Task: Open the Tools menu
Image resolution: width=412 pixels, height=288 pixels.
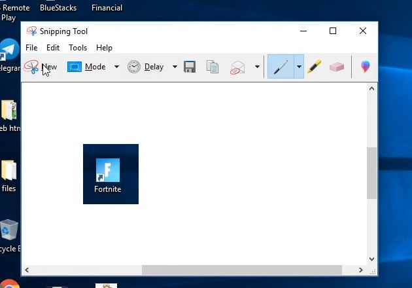Action: (x=78, y=48)
